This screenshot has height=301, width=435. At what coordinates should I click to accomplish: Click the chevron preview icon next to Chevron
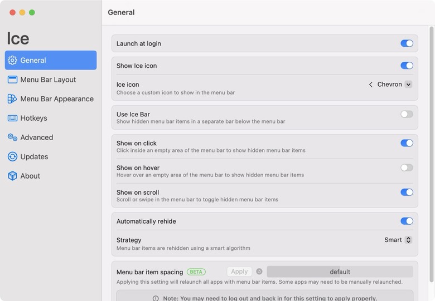[371, 85]
